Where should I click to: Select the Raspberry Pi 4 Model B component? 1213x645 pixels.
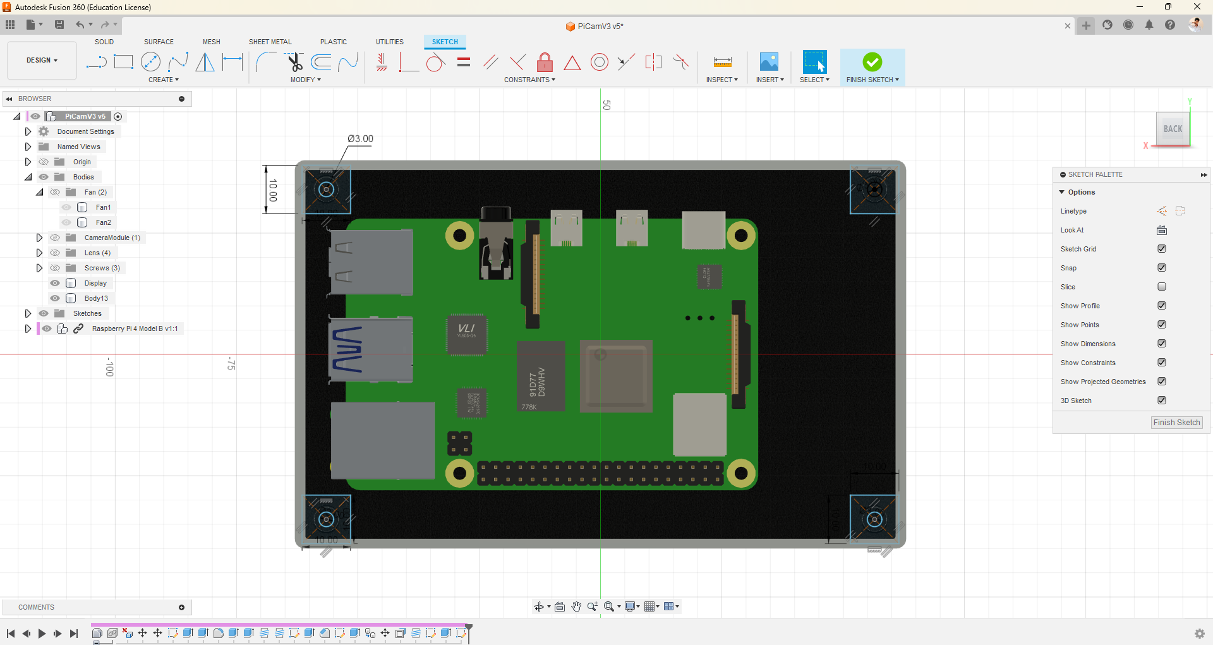135,329
